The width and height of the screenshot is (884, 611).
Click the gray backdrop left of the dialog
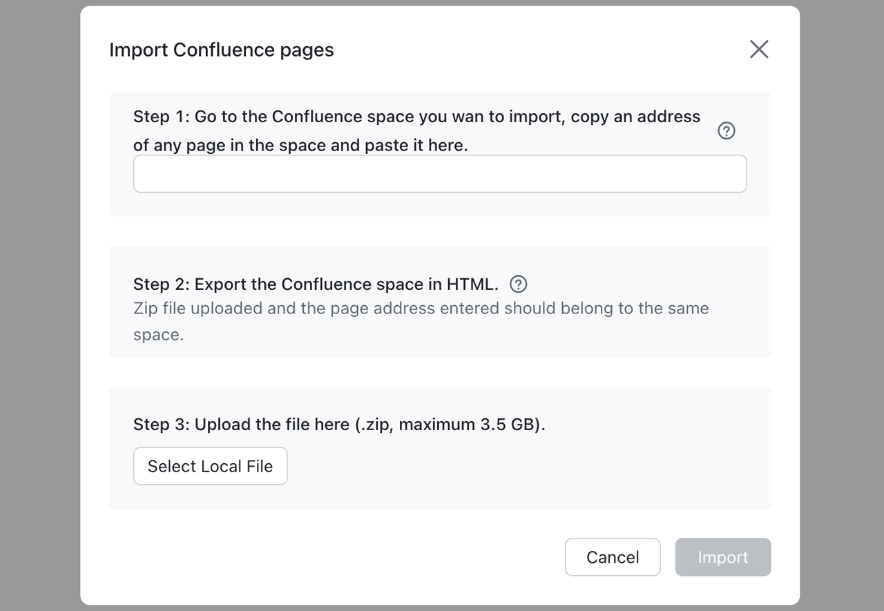pyautogui.click(x=39, y=305)
